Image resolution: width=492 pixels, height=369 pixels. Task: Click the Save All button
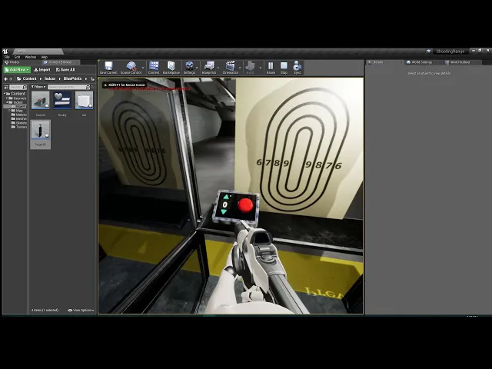point(65,70)
